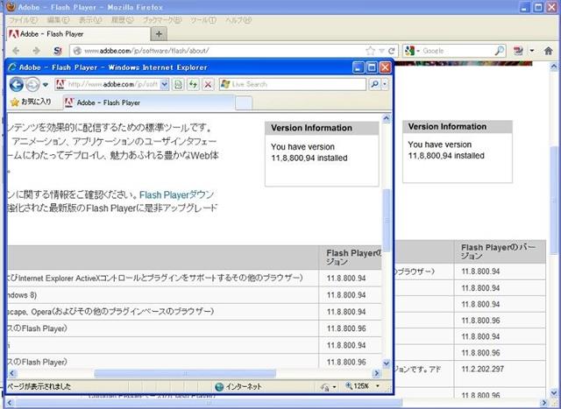Click Firefox search magnifier icon
Image resolution: width=561 pixels, height=409 pixels.
(x=500, y=51)
